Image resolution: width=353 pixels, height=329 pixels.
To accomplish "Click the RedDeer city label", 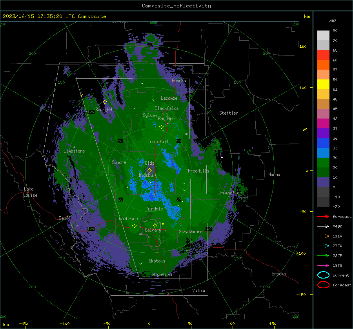I will [x=166, y=119].
